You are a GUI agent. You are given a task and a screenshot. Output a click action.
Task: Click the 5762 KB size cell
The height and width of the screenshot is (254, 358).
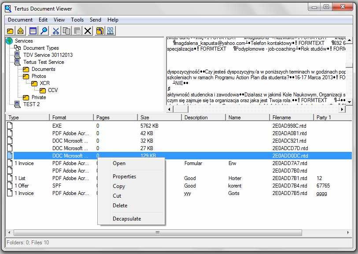point(149,126)
